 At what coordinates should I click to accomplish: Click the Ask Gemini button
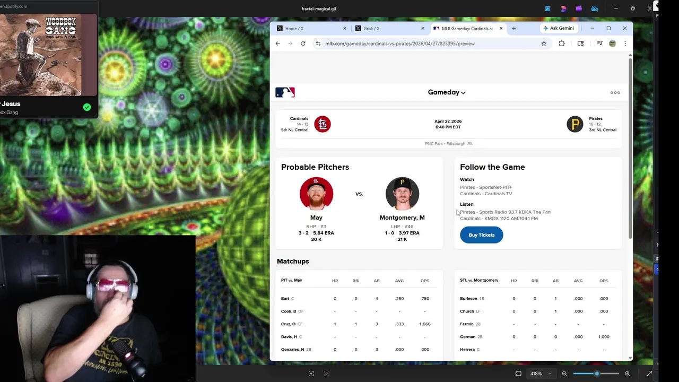pyautogui.click(x=559, y=28)
